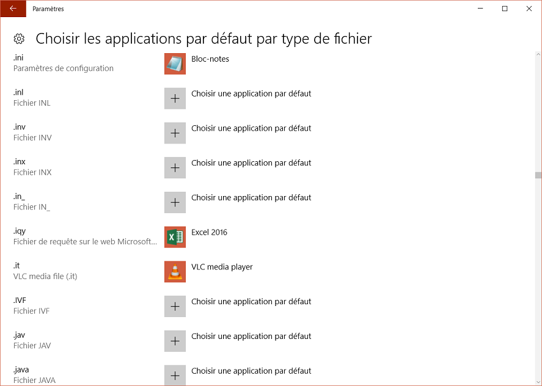Select the .iqy extension label
542x386 pixels.
(20, 231)
